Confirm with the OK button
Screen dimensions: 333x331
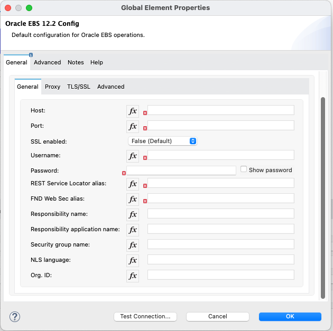tap(290, 316)
